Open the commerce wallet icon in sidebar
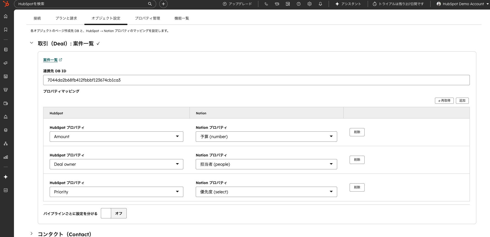Image resolution: width=490 pixels, height=237 pixels. (6, 103)
